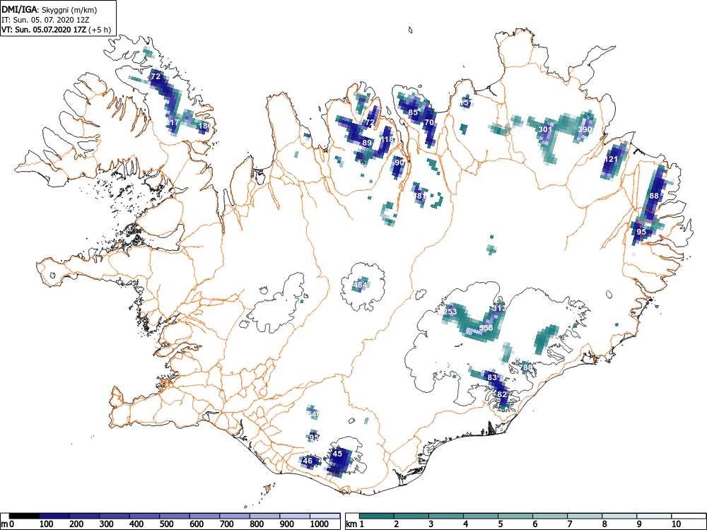Select the 301 value in the northeast
Viewport: 707px width, 530px height.
545,129
